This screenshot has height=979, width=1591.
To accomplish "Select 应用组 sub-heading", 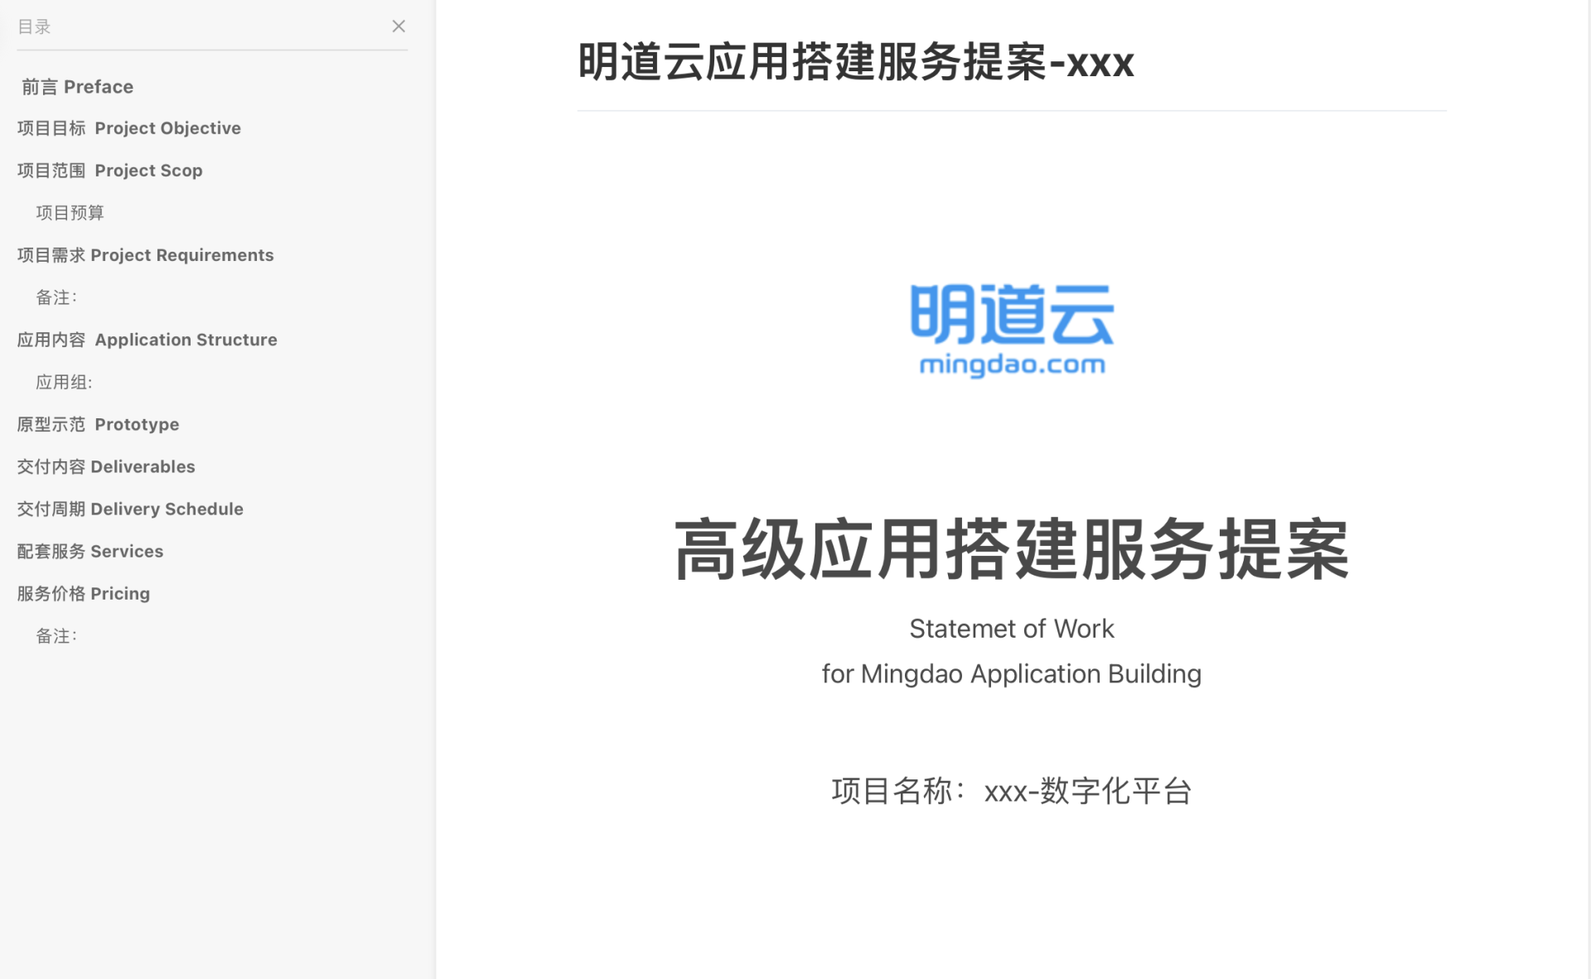I will [x=64, y=382].
